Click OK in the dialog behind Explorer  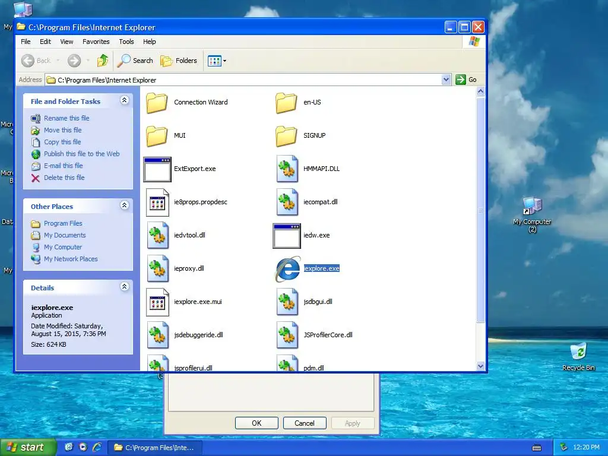256,423
